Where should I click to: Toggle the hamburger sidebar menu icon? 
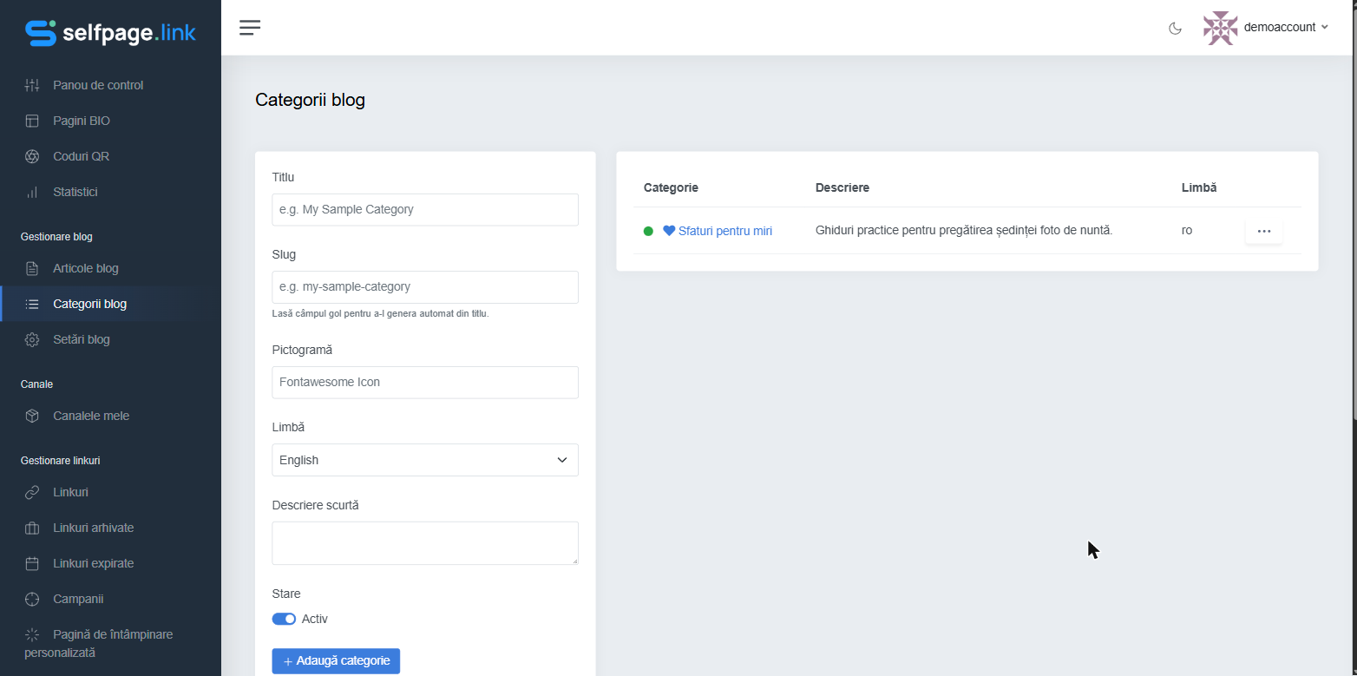250,28
